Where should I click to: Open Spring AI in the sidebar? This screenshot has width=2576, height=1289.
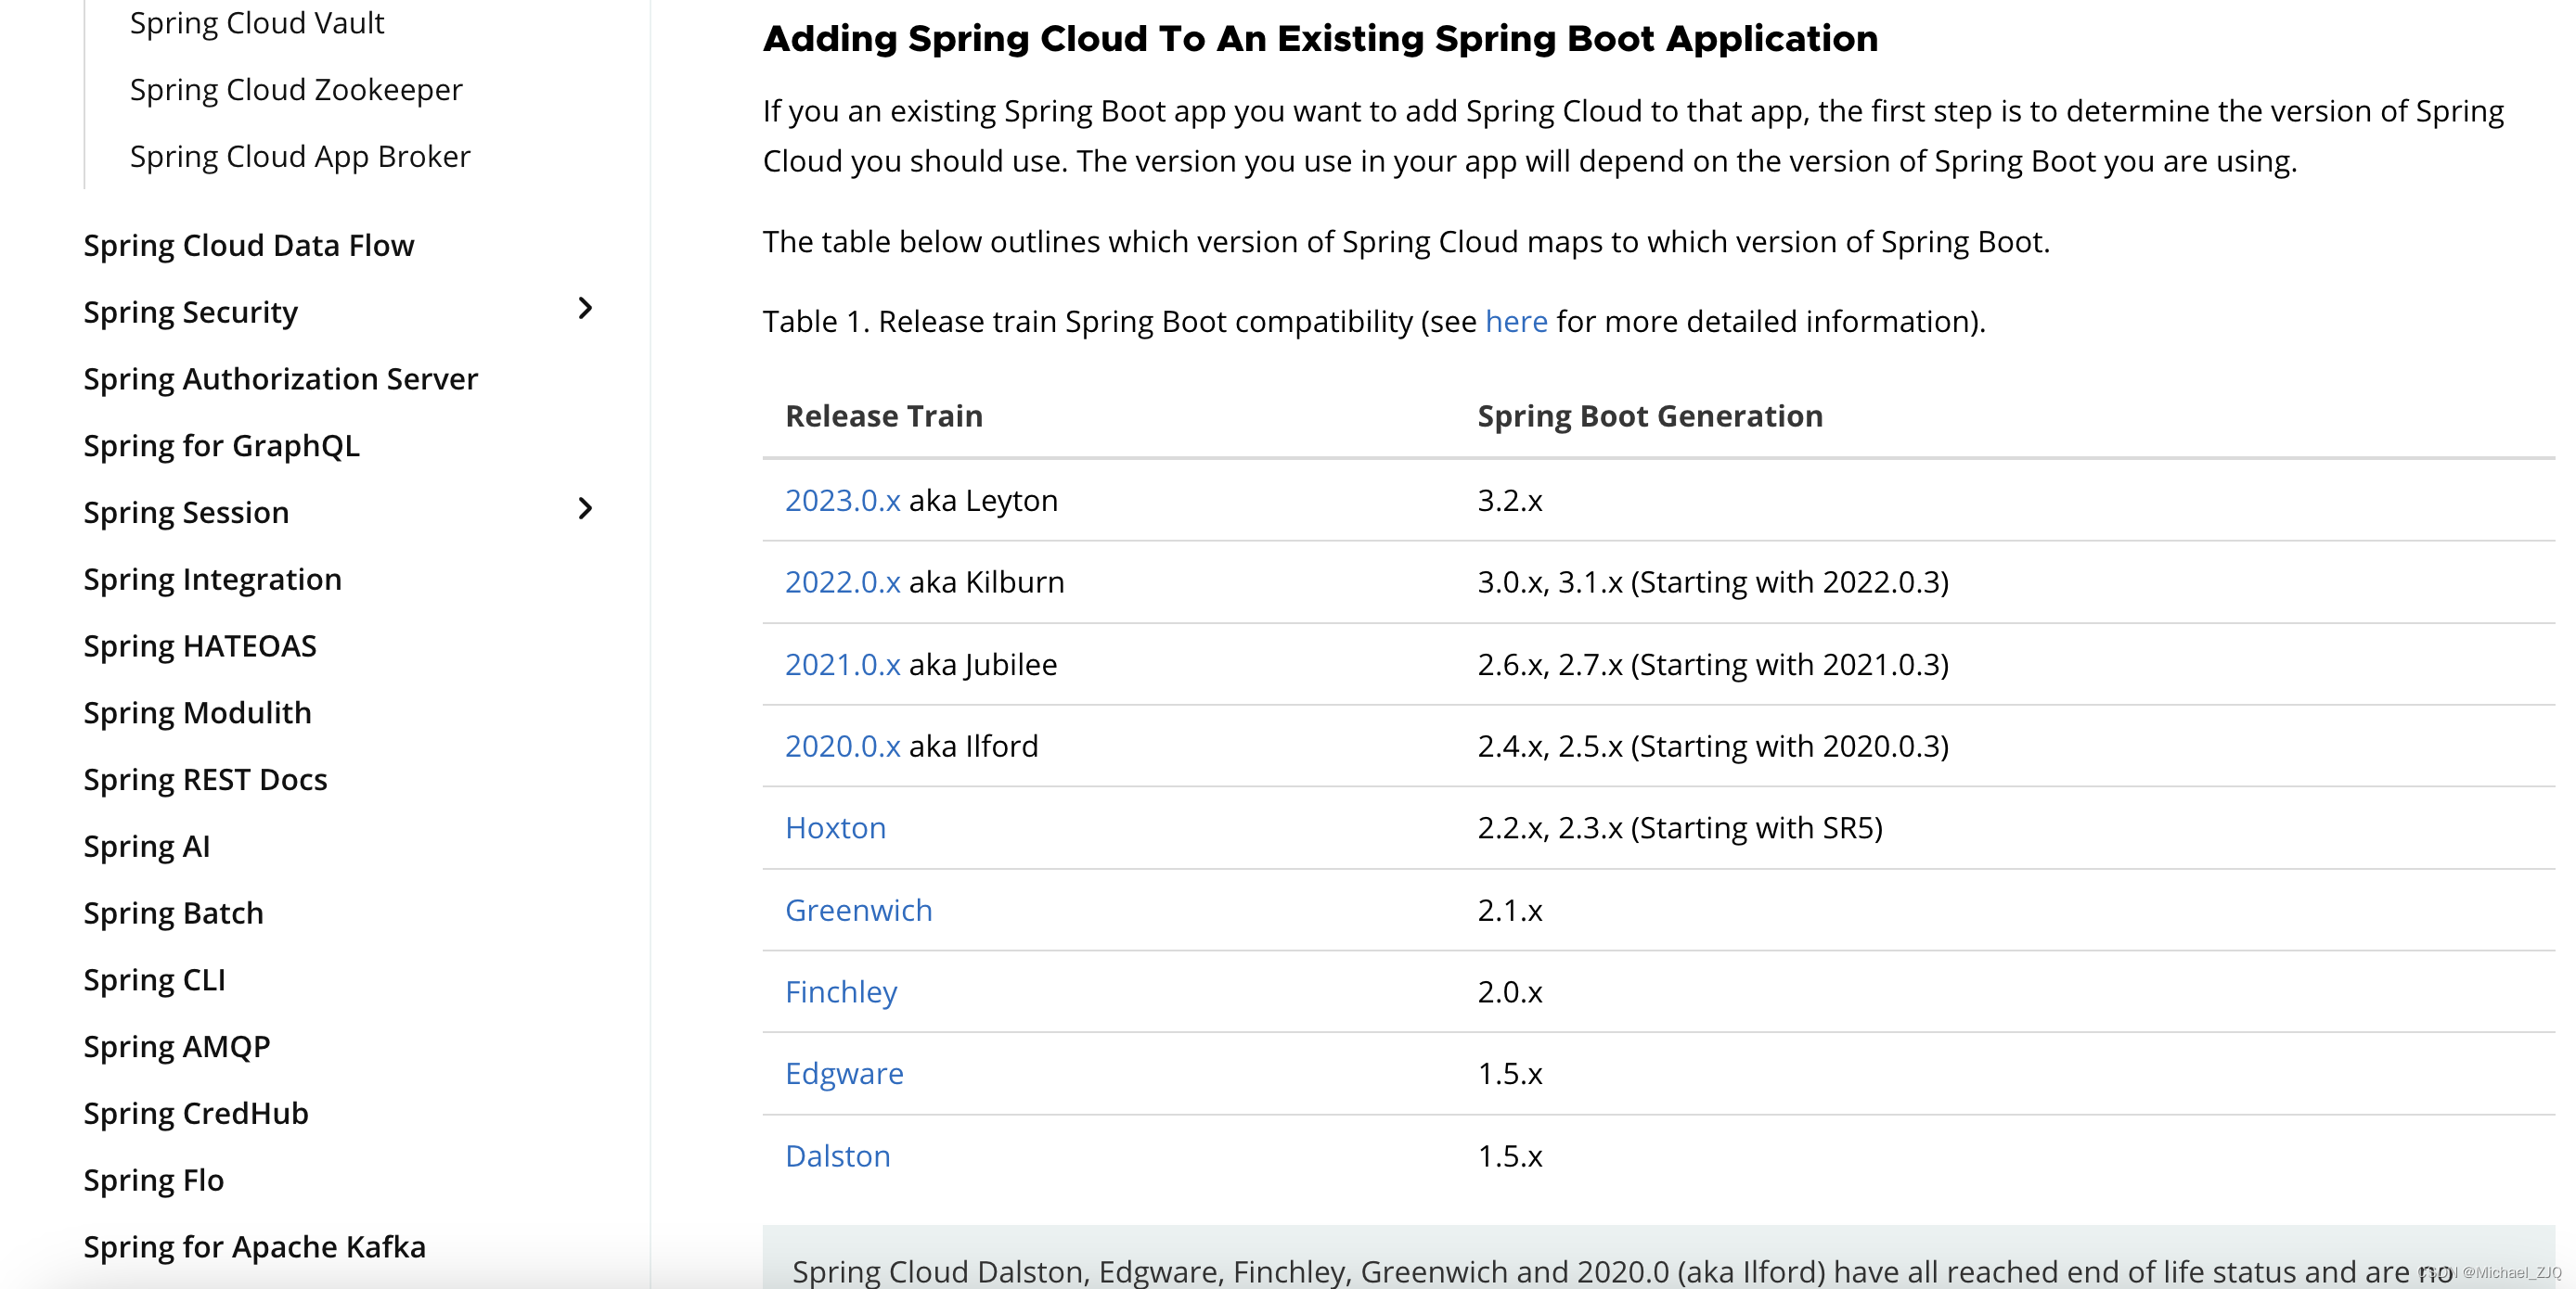pos(147,848)
